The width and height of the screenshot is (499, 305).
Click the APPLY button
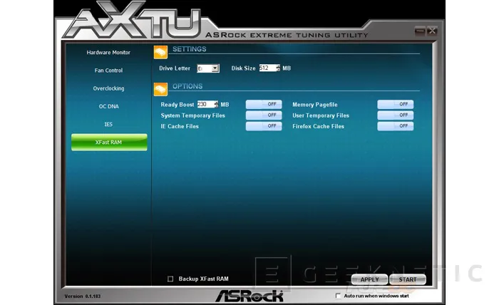[369, 279]
